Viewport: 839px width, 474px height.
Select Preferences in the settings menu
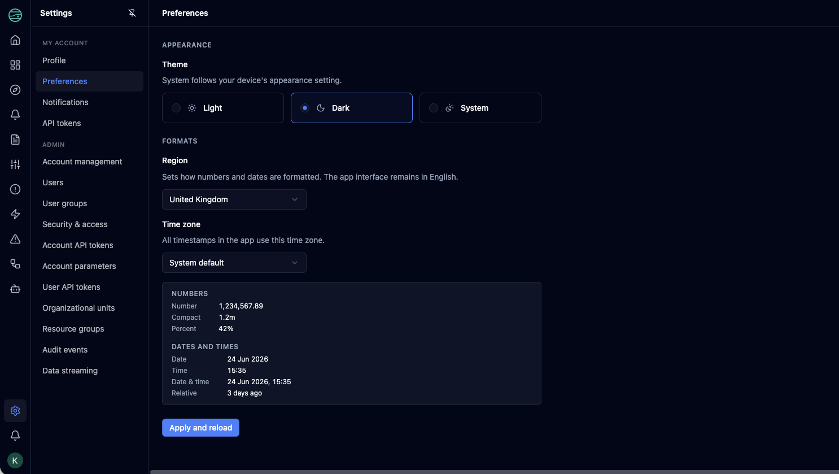click(89, 81)
